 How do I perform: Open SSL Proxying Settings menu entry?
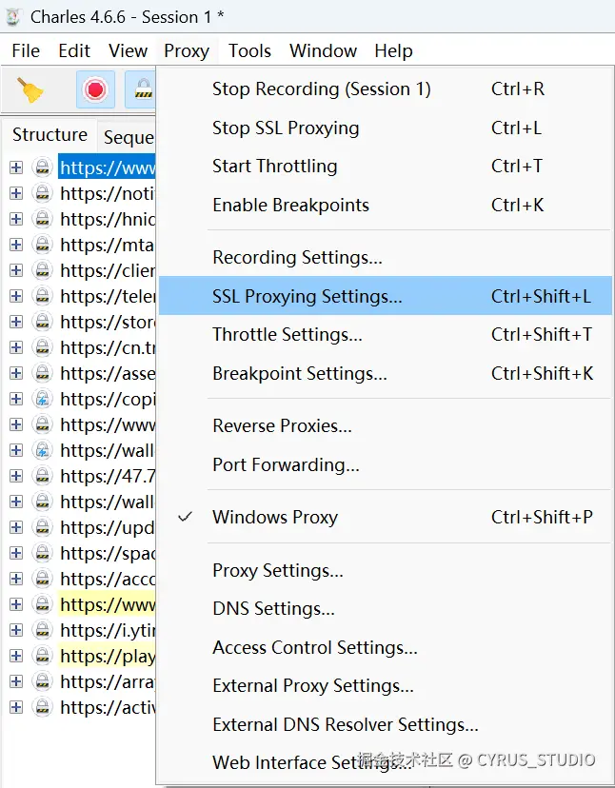click(307, 296)
